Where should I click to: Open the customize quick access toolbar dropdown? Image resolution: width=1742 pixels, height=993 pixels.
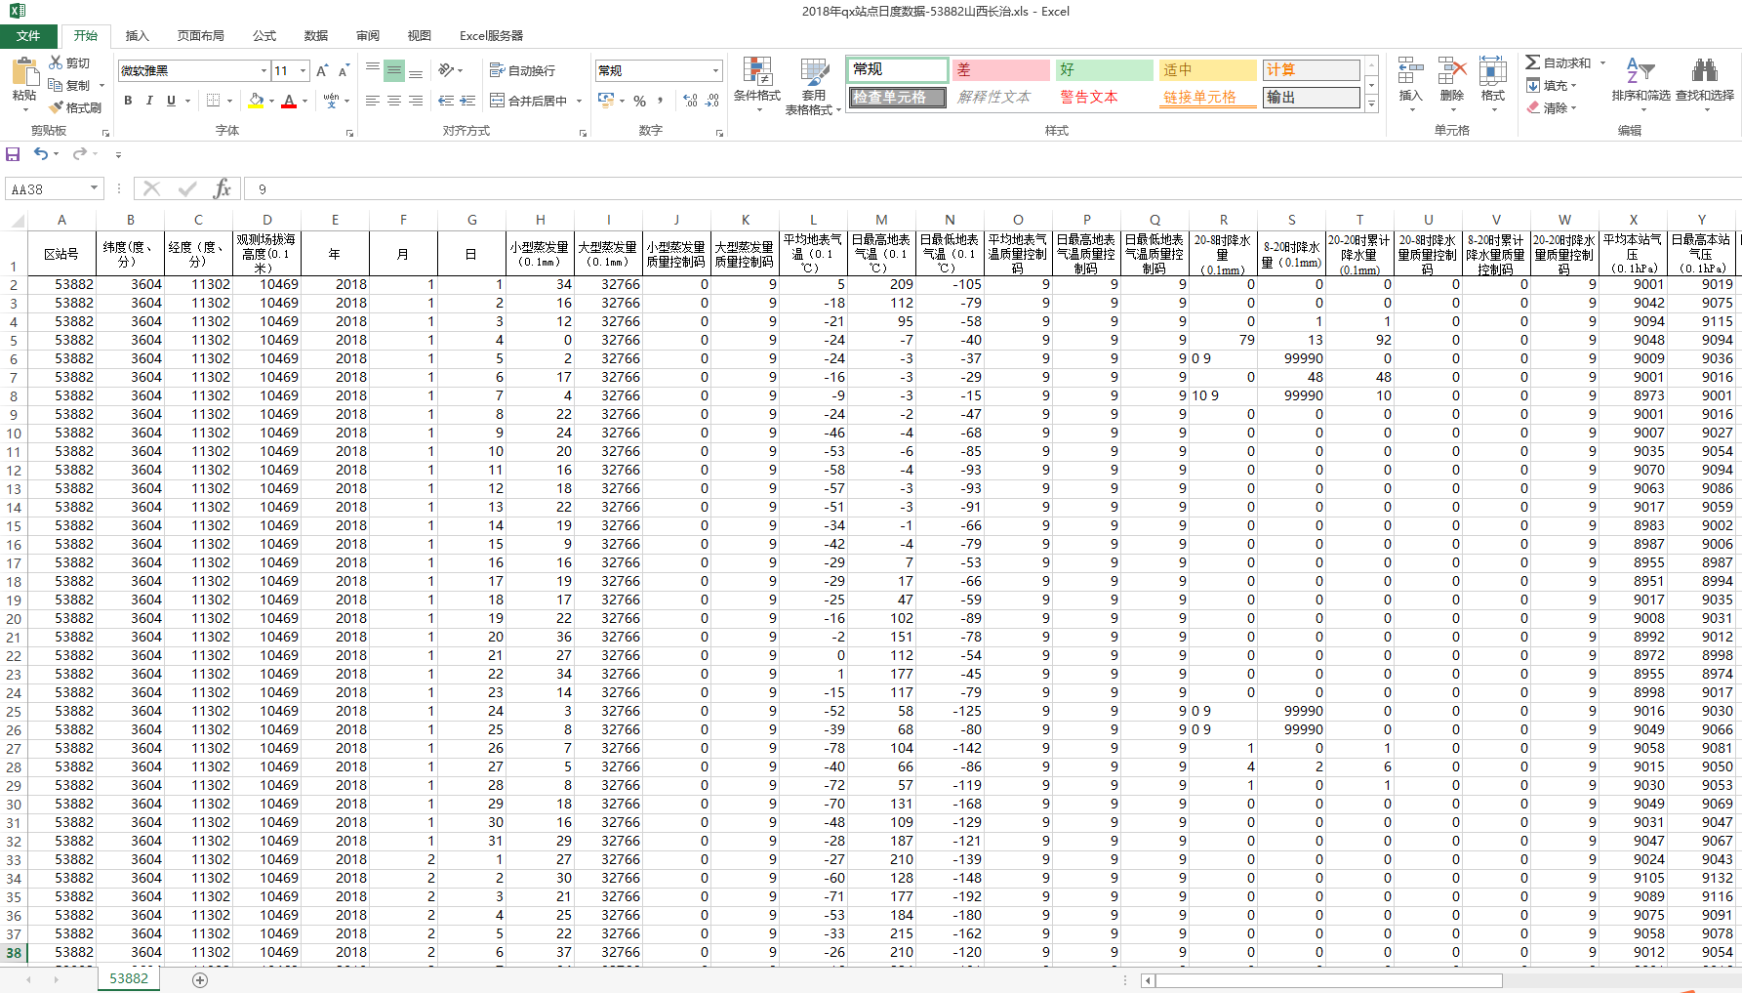(118, 154)
